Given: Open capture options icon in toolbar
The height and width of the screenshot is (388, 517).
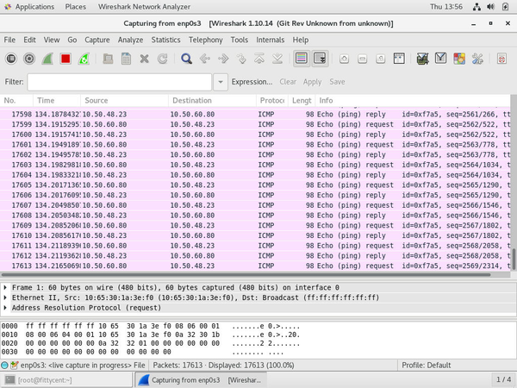Looking at the screenshot, I should (29, 59).
